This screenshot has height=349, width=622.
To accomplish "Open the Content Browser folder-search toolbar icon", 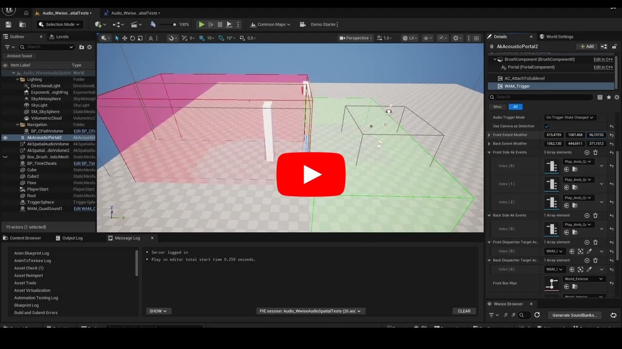I will coord(22,24).
